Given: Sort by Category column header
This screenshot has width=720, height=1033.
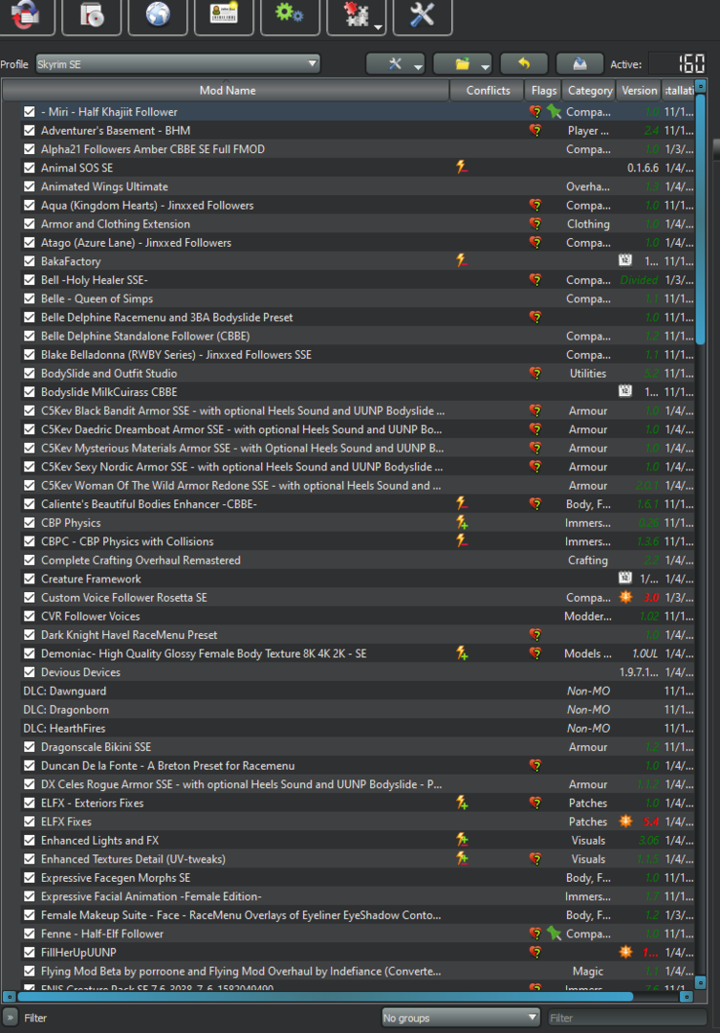Looking at the screenshot, I should pos(590,90).
